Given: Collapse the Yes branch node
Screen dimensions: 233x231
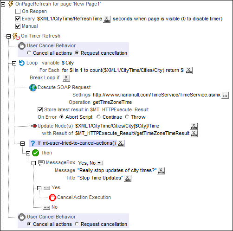Looking at the screenshot, I should [x=39, y=188].
